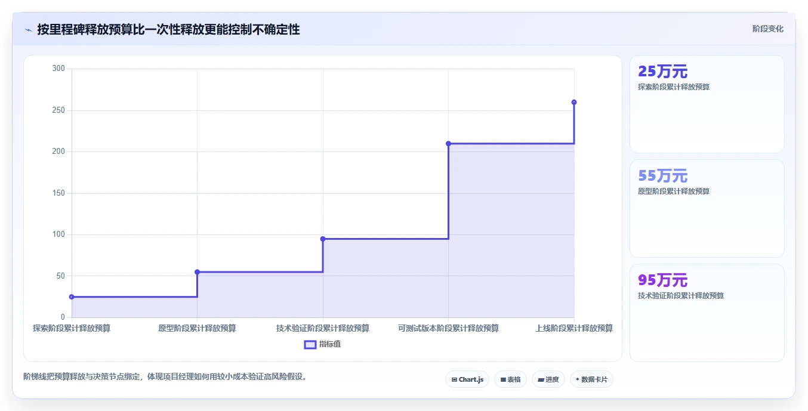
Task: Click the data point at value 260
Action: 574,102
